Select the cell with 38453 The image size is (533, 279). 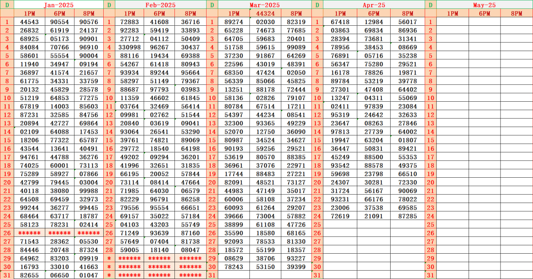click(x=374, y=47)
